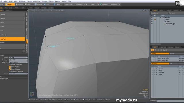This screenshot has width=184, height=103.
Task: Uncheck Show Distance checkbox
Action: pos(10,69)
